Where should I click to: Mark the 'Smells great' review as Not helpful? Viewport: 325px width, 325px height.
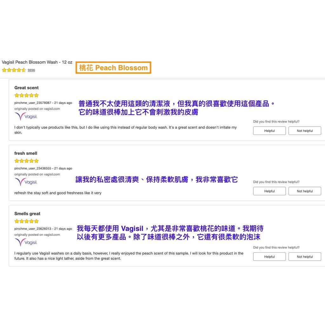[x=305, y=257]
